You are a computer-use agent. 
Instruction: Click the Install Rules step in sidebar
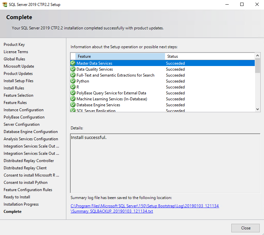coord(14,88)
